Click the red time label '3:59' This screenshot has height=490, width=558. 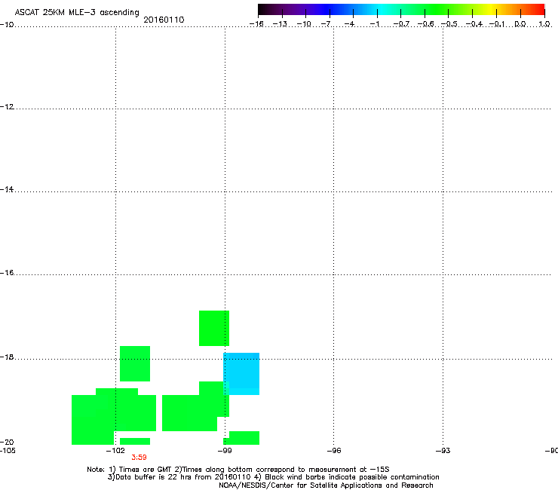click(139, 458)
